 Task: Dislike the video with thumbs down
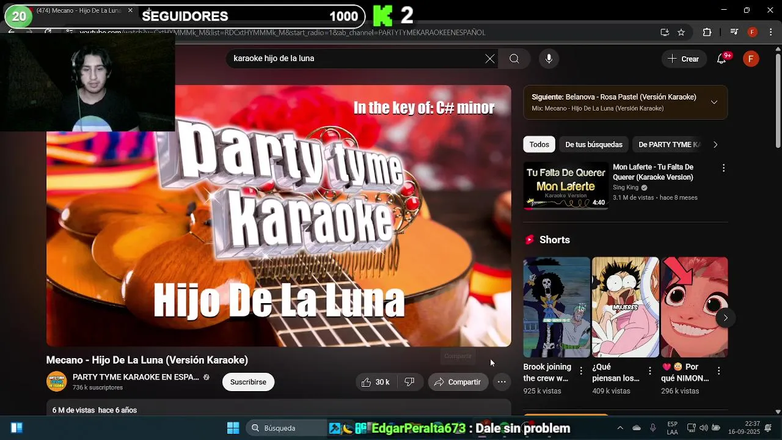click(x=409, y=382)
